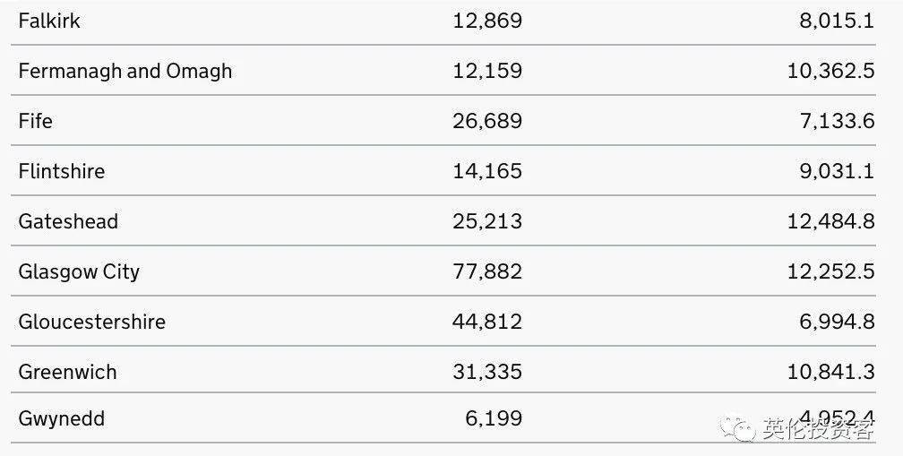The width and height of the screenshot is (903, 456).
Task: Select the Gloucestershire row name
Action: point(91,322)
